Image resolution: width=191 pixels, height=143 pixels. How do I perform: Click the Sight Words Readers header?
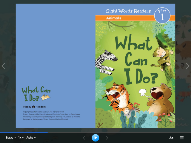coord(128,11)
